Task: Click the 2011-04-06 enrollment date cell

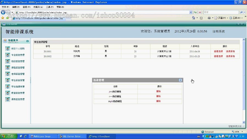Action: click(195, 51)
